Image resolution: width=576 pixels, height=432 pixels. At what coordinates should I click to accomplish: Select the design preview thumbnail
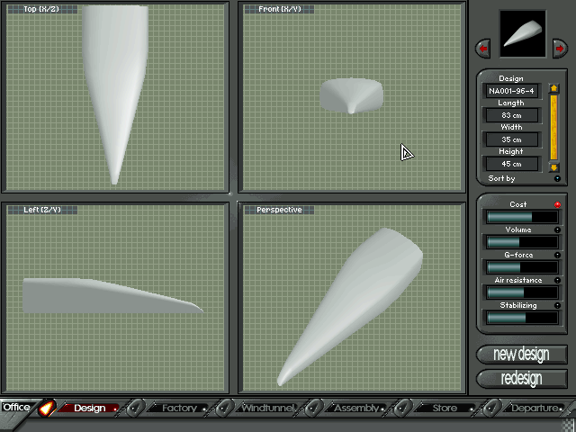click(x=522, y=33)
